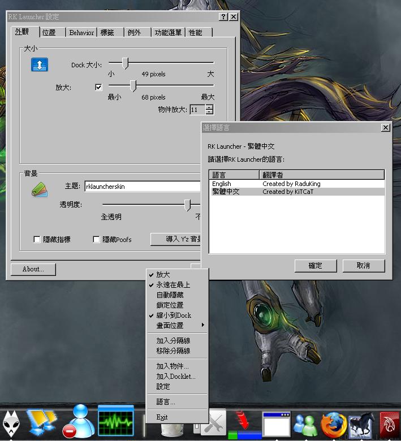Switch to the 功能選單 tab
The width and height of the screenshot is (401, 441).
click(168, 33)
